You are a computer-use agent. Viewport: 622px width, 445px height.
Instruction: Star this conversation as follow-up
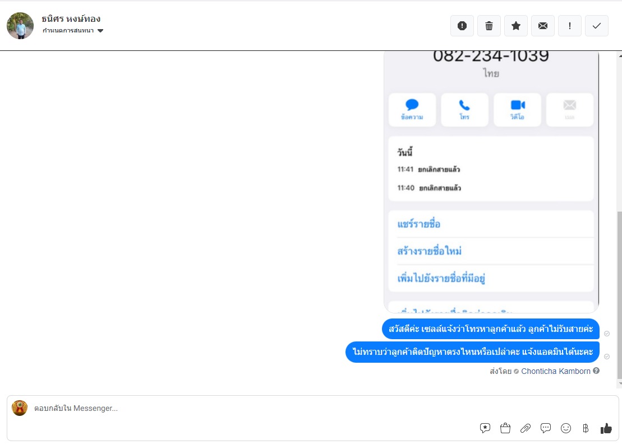coord(516,26)
